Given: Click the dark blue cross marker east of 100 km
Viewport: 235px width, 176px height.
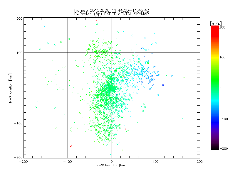Looking at the screenshot, I should [163, 85].
